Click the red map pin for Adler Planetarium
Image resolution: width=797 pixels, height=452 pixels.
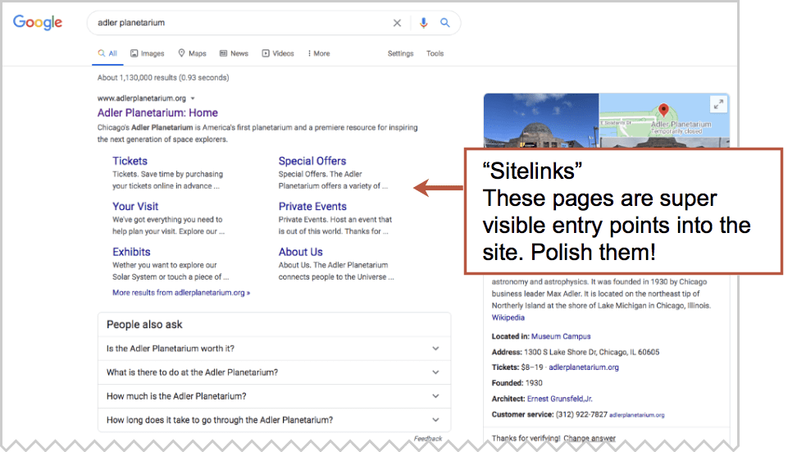663,110
